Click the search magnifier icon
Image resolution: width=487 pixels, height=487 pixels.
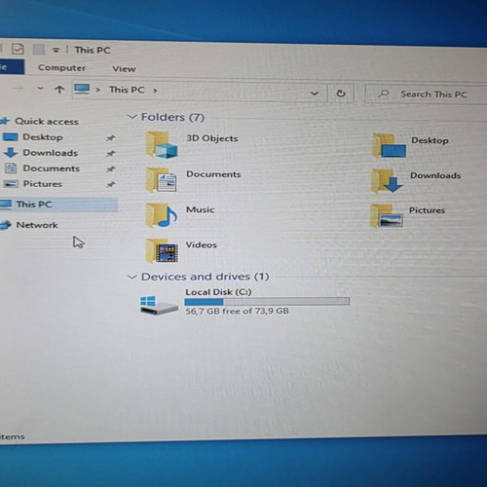point(384,94)
